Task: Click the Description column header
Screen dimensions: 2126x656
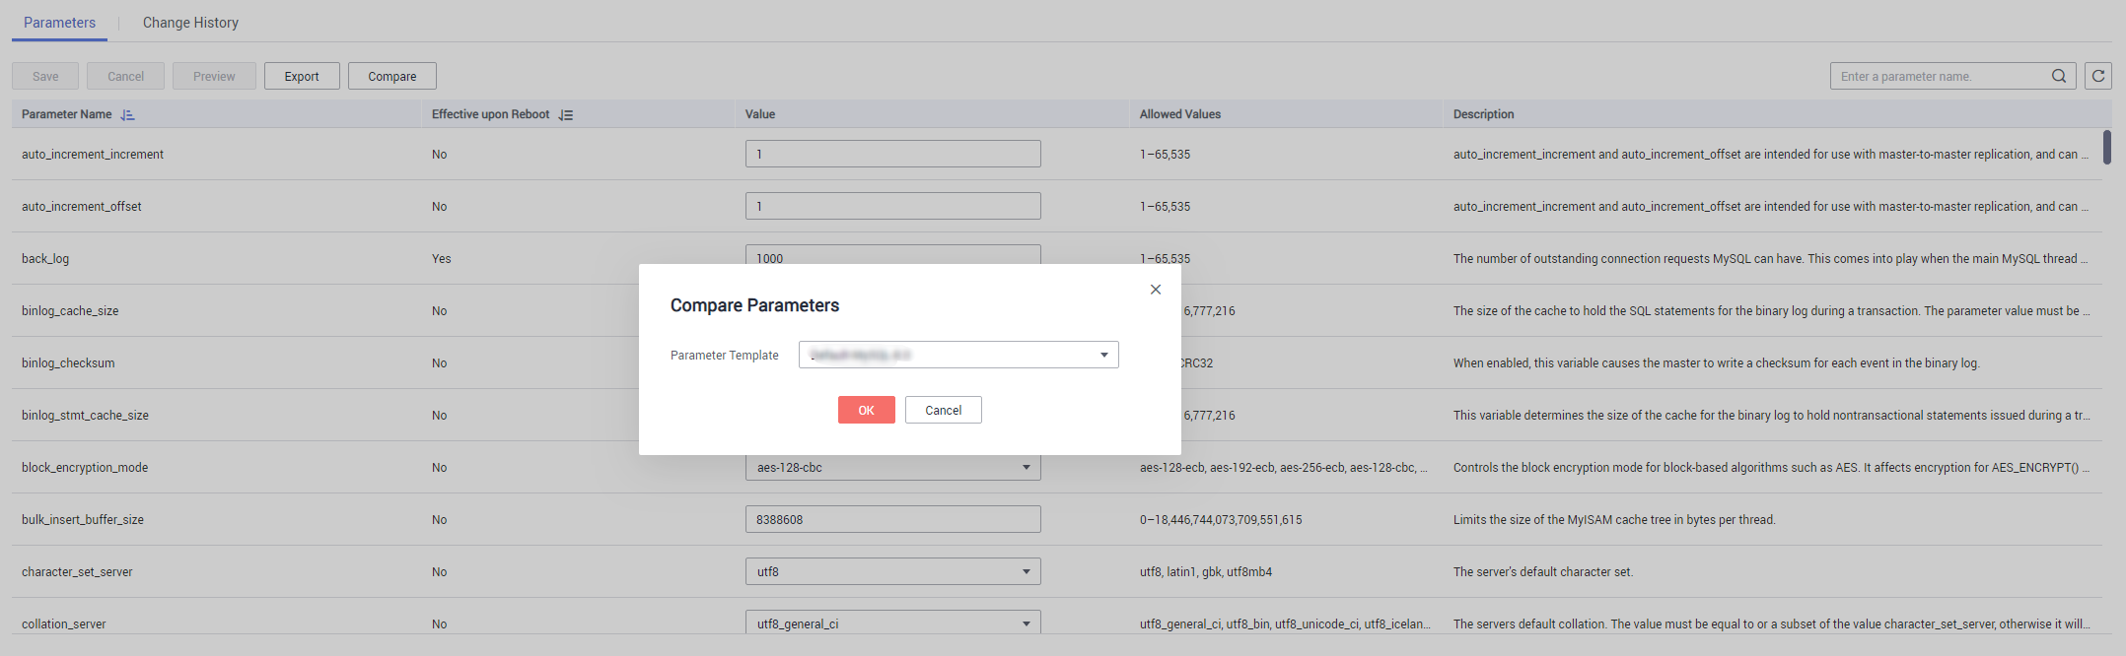Action: (x=1483, y=114)
